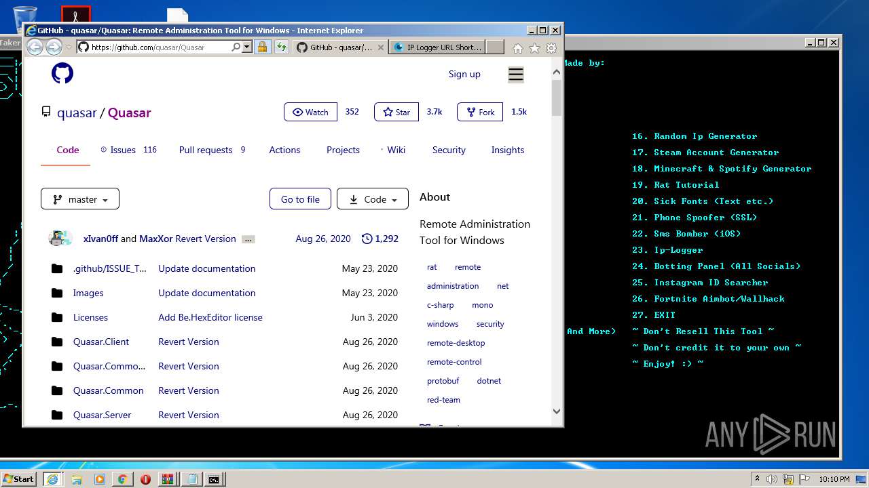Image resolution: width=869 pixels, height=488 pixels.
Task: Open WinRAR taskbar icon
Action: pyautogui.click(x=168, y=479)
